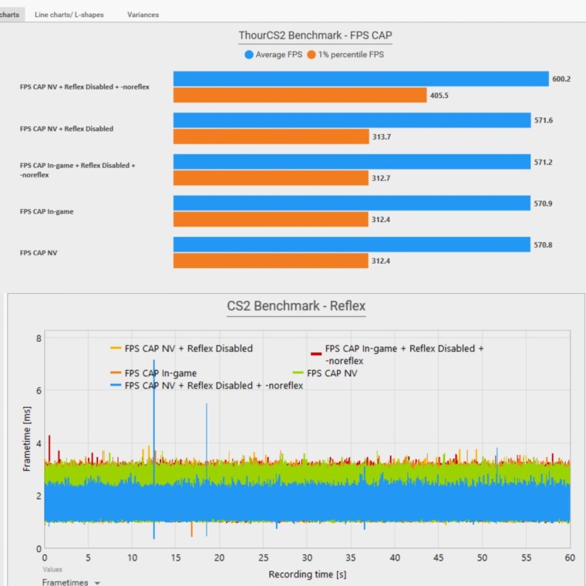Open the Variances tab
Viewport: 586px width, 586px height.
tap(143, 15)
